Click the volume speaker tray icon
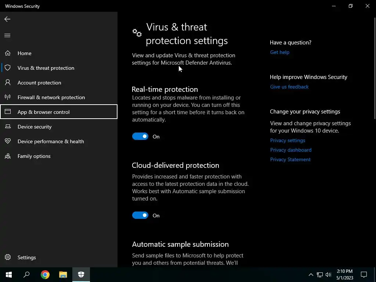The height and width of the screenshot is (282, 376). tap(328, 275)
